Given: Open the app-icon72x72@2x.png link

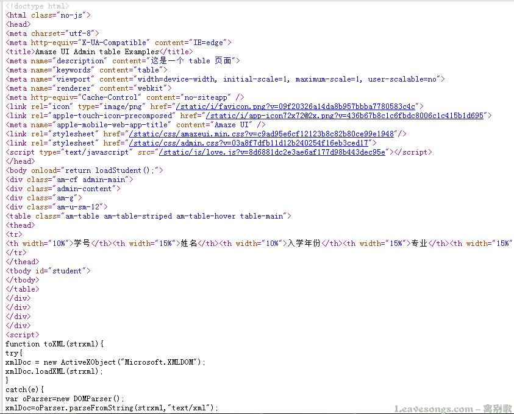Looking at the screenshot, I should pos(344,116).
